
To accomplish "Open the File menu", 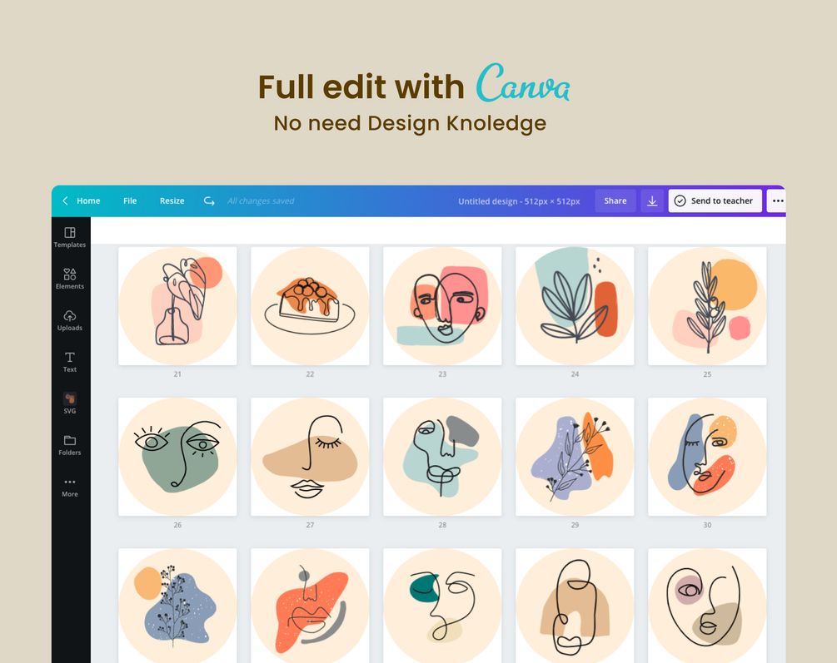I will pyautogui.click(x=130, y=201).
